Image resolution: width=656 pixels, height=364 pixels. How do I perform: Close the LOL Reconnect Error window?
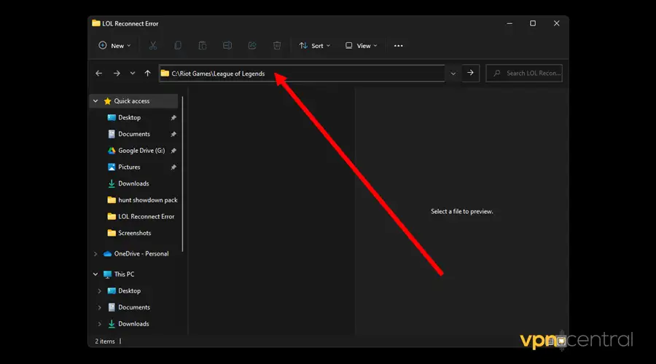click(556, 23)
